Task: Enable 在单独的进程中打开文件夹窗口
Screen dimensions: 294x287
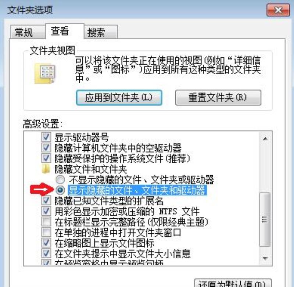Action: [46, 232]
